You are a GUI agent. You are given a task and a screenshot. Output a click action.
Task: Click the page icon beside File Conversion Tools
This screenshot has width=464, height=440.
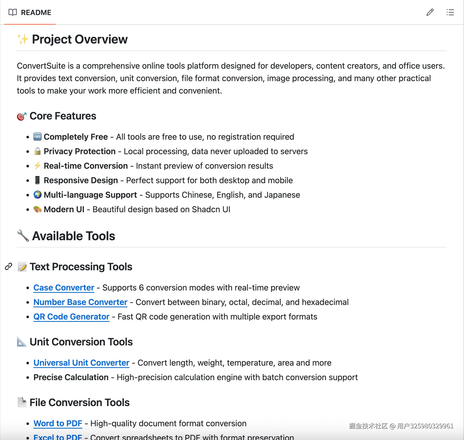pyautogui.click(x=22, y=402)
